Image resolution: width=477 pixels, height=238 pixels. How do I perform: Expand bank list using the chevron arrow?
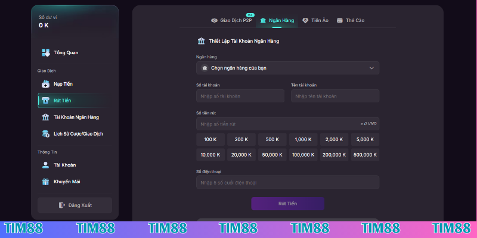point(371,68)
